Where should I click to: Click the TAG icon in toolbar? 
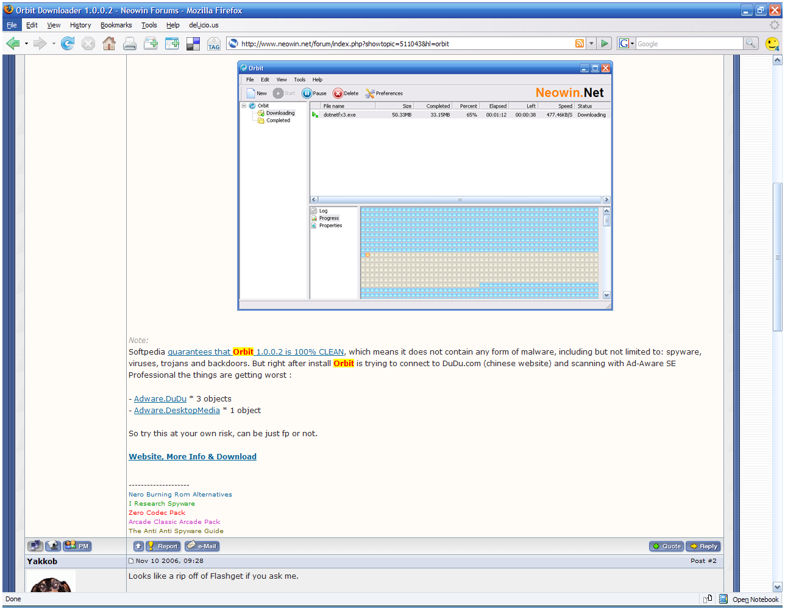214,44
